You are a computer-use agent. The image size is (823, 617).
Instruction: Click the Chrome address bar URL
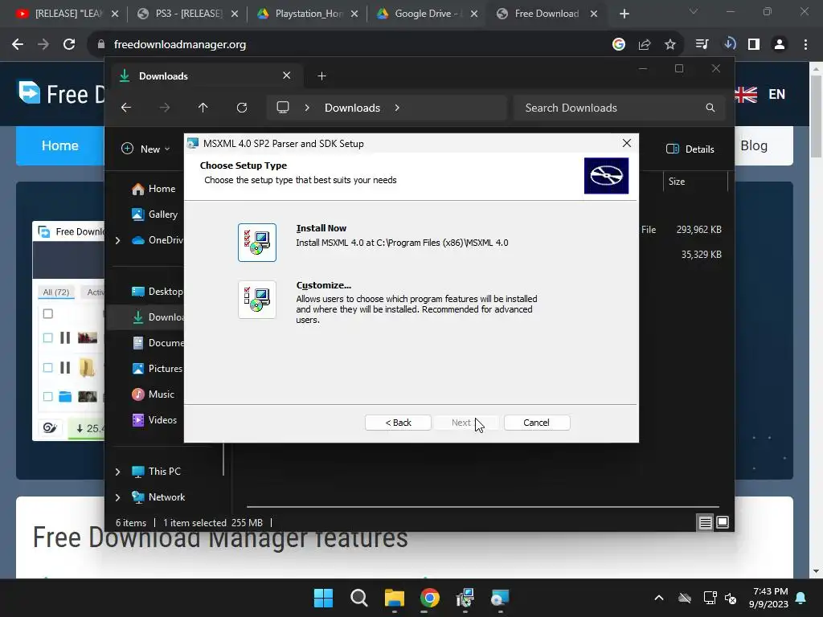180,45
